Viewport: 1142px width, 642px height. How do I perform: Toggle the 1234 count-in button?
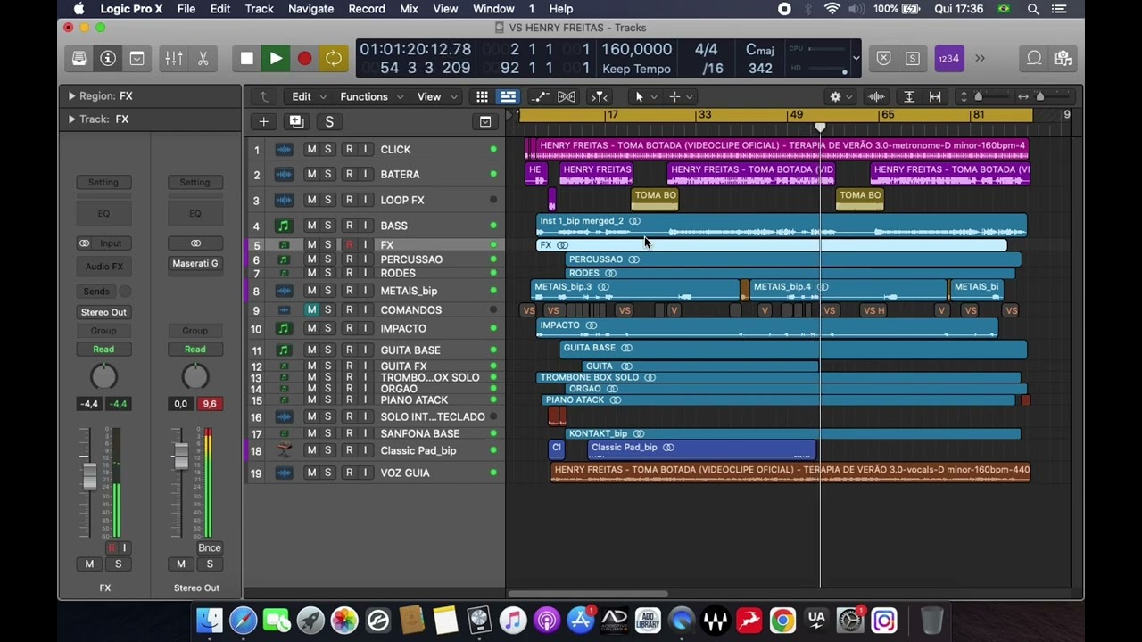point(948,59)
